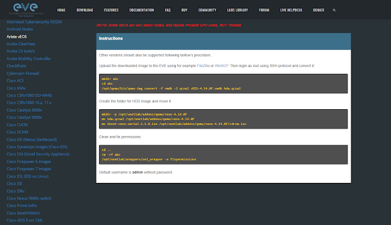This screenshot has width=391, height=225.
Task: Click the 'Clean and fix permissions' text
Action: pos(120,137)
